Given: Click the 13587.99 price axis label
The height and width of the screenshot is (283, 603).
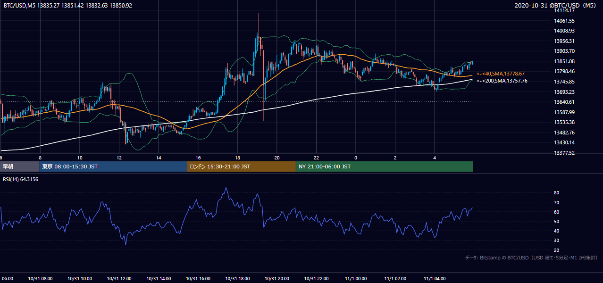Looking at the screenshot, I should [x=565, y=112].
